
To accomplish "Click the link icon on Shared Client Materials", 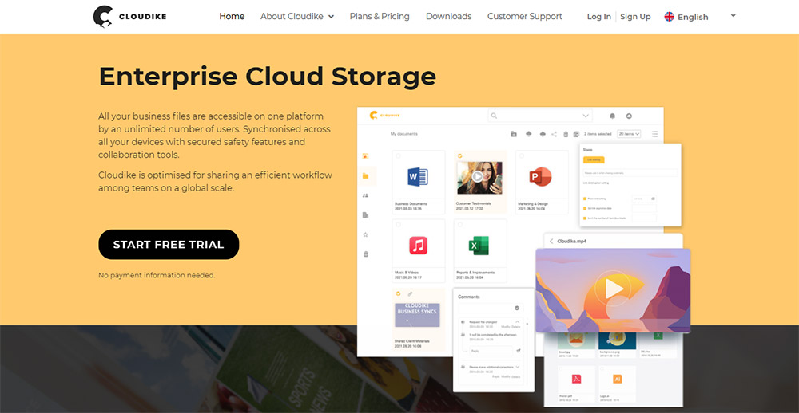I will tap(410, 293).
